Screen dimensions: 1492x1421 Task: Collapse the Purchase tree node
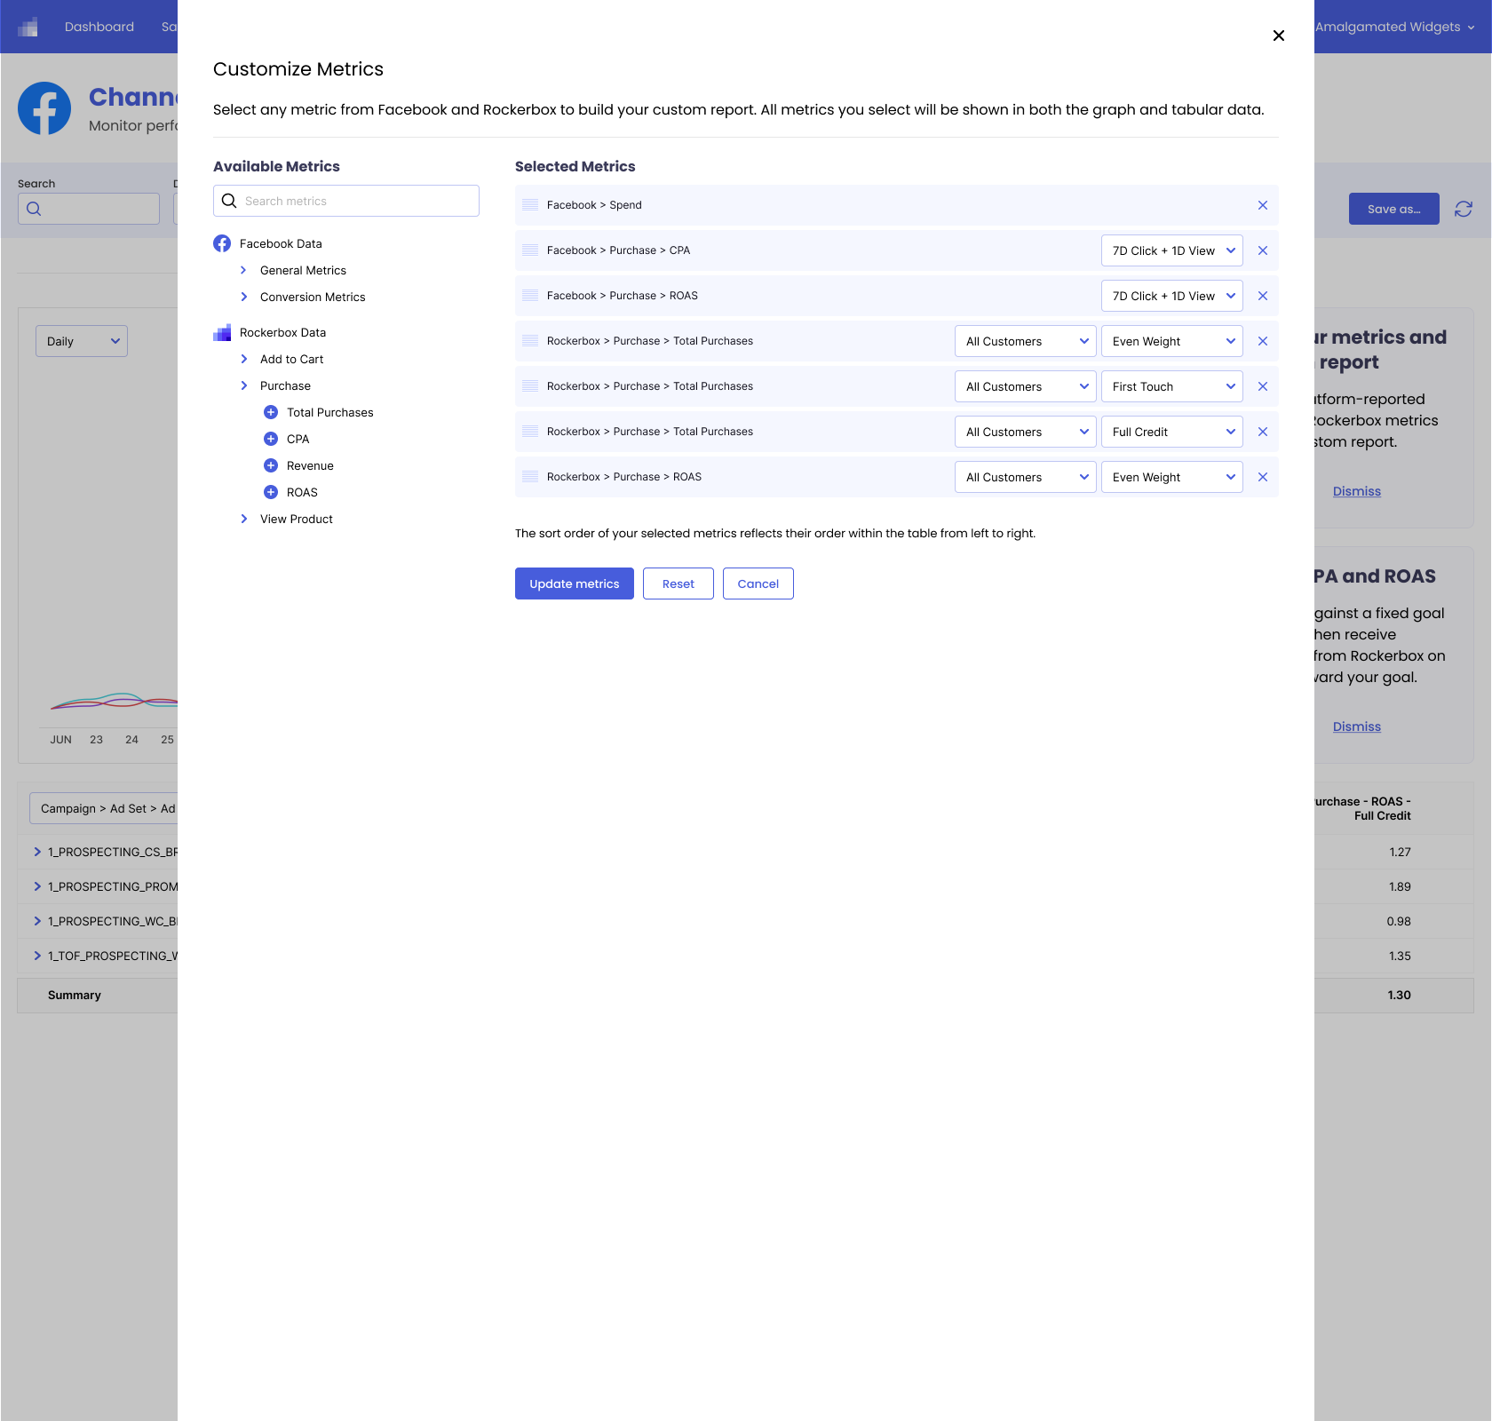[x=244, y=385]
